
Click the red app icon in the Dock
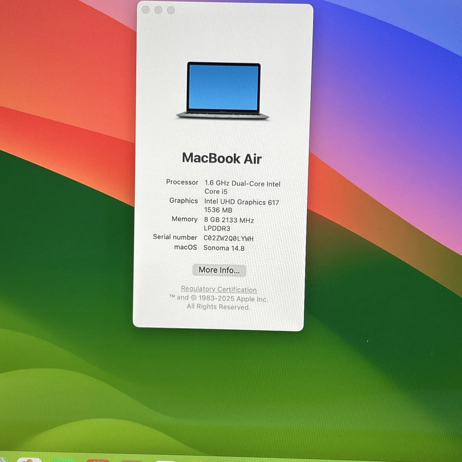(98, 460)
